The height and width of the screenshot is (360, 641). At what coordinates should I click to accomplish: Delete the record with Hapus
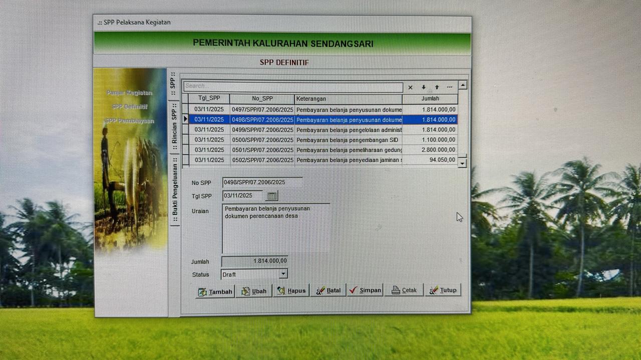pos(291,290)
